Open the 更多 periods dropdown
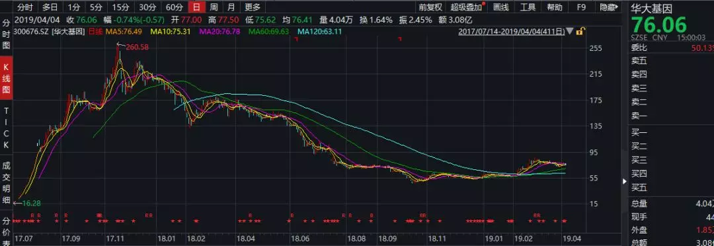This screenshot has width=714, height=246. coord(253,7)
